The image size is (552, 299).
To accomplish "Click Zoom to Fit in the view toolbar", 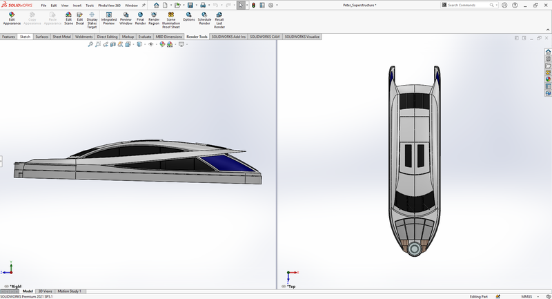I will point(90,44).
